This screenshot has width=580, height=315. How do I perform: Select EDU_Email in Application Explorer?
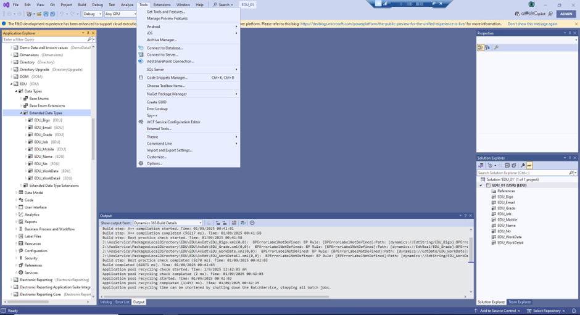click(x=43, y=128)
